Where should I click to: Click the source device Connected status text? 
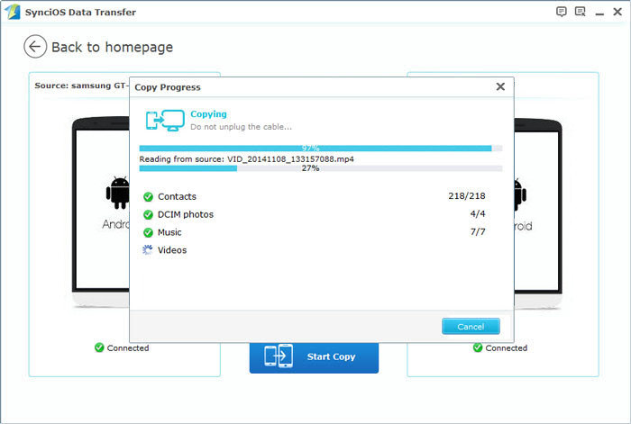pyautogui.click(x=128, y=348)
